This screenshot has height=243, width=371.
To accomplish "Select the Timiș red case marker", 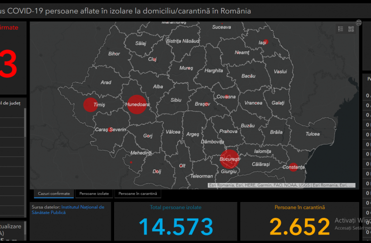I will (90, 105).
